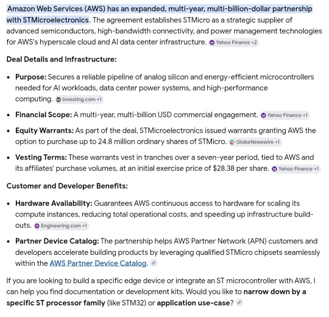Click the link icon after AWS Partner Device Catalog

pyautogui.click(x=154, y=263)
